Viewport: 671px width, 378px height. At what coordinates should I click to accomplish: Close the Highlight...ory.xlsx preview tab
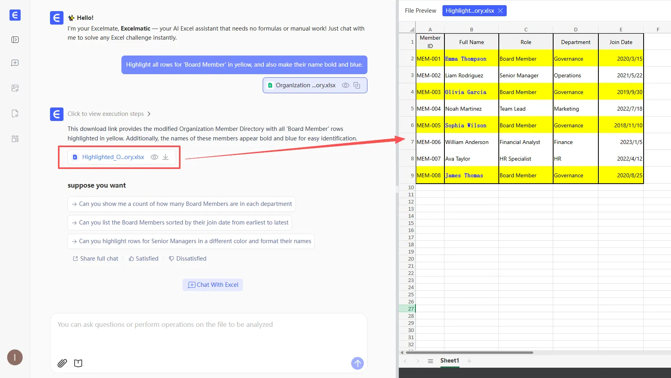pyautogui.click(x=500, y=11)
